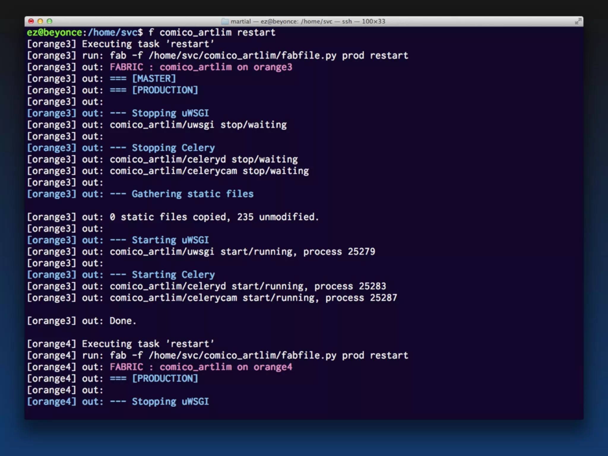Click the yellow minimize window button

[x=40, y=21]
